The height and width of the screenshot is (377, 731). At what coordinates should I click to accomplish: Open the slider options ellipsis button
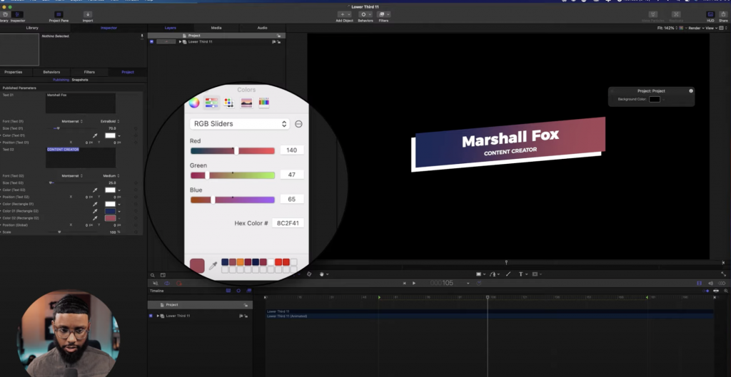[x=299, y=124]
